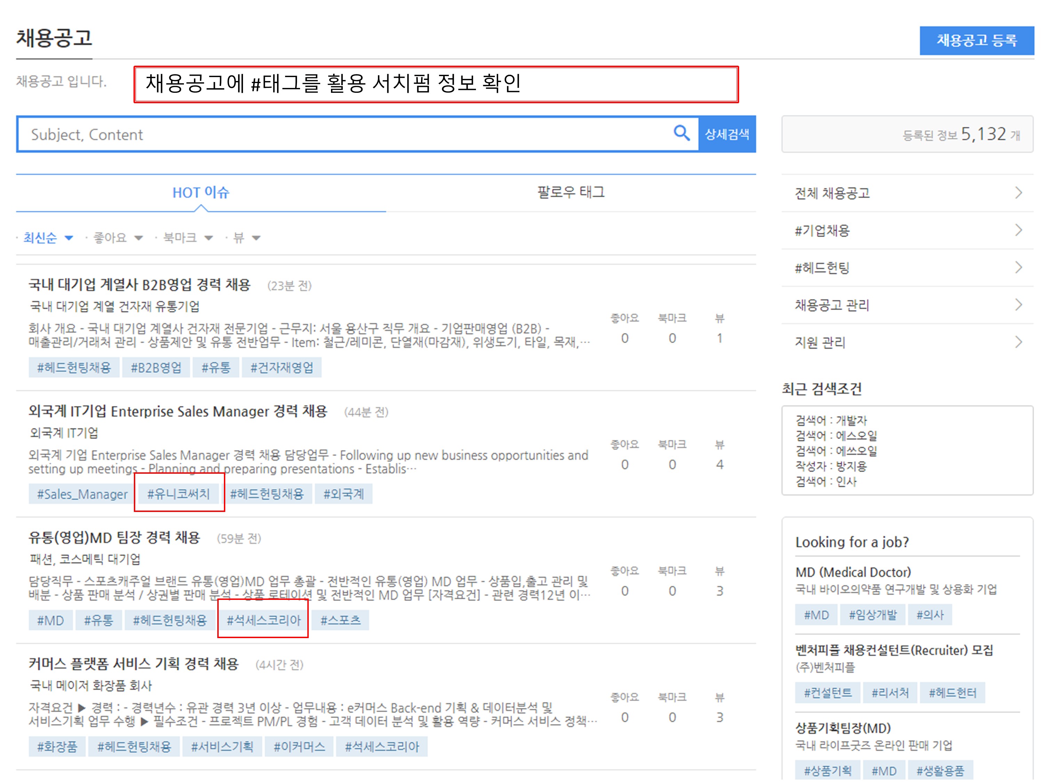Switch to the 팔로우 태그 tab
Viewport: 1043px width, 782px height.
(x=571, y=192)
